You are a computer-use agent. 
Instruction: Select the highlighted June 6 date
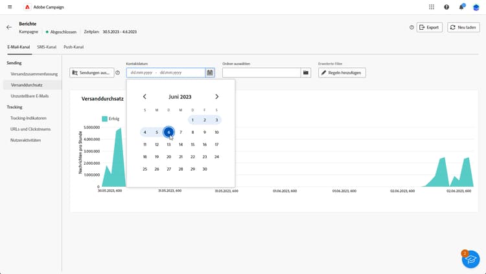pyautogui.click(x=168, y=132)
